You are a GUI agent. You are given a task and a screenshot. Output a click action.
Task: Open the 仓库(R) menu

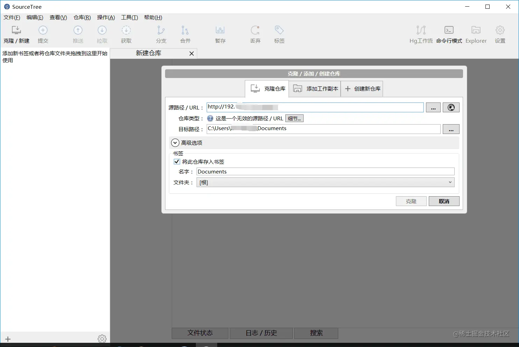click(x=81, y=17)
